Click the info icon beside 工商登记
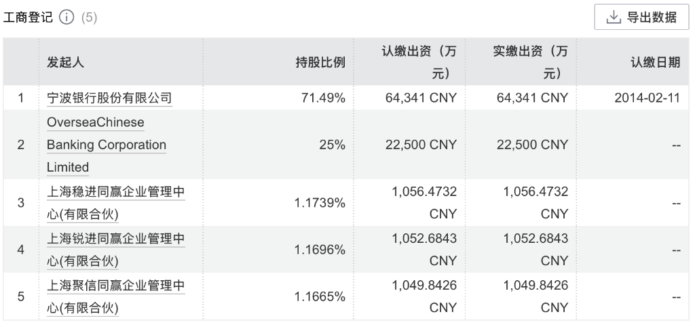 pos(67,17)
